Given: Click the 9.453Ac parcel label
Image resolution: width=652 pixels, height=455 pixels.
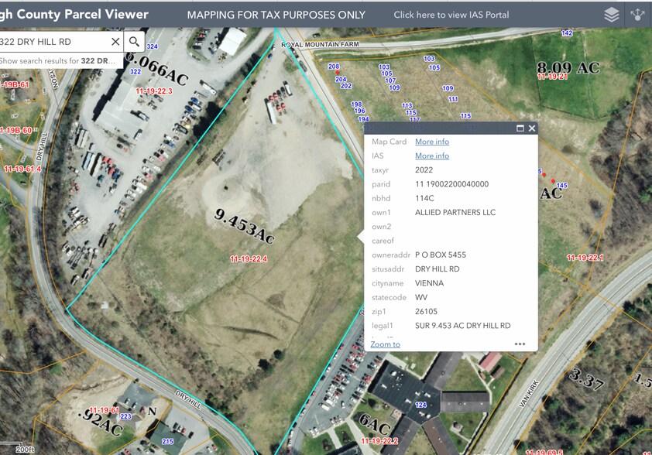Looking at the screenshot, I should (x=244, y=226).
